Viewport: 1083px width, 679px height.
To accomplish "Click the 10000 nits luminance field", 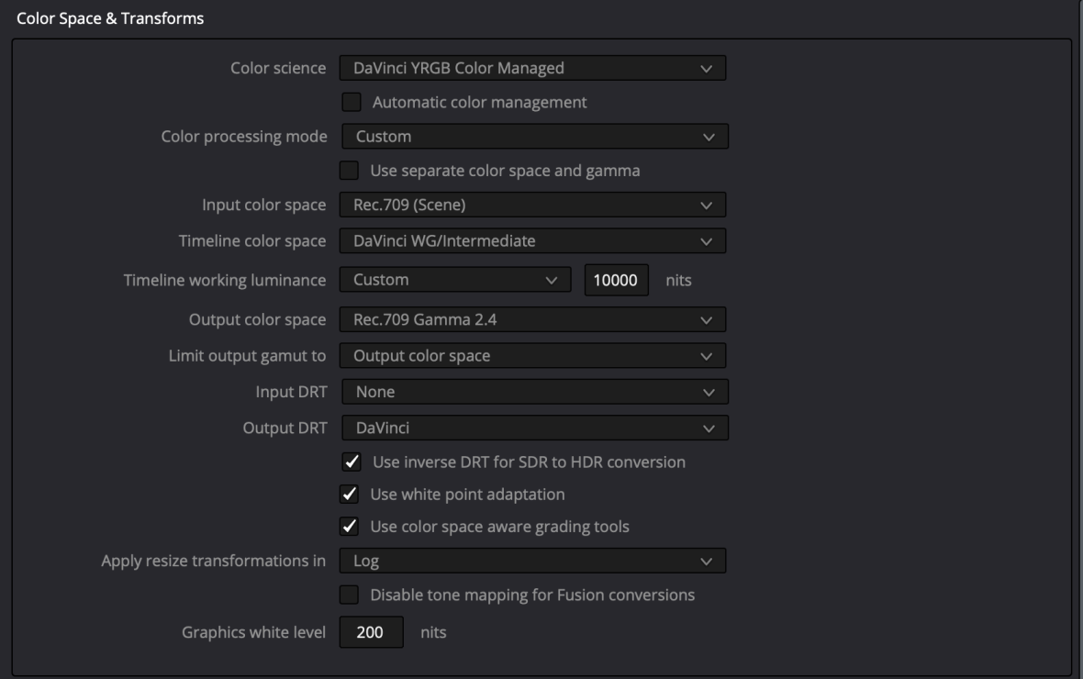I will click(616, 280).
